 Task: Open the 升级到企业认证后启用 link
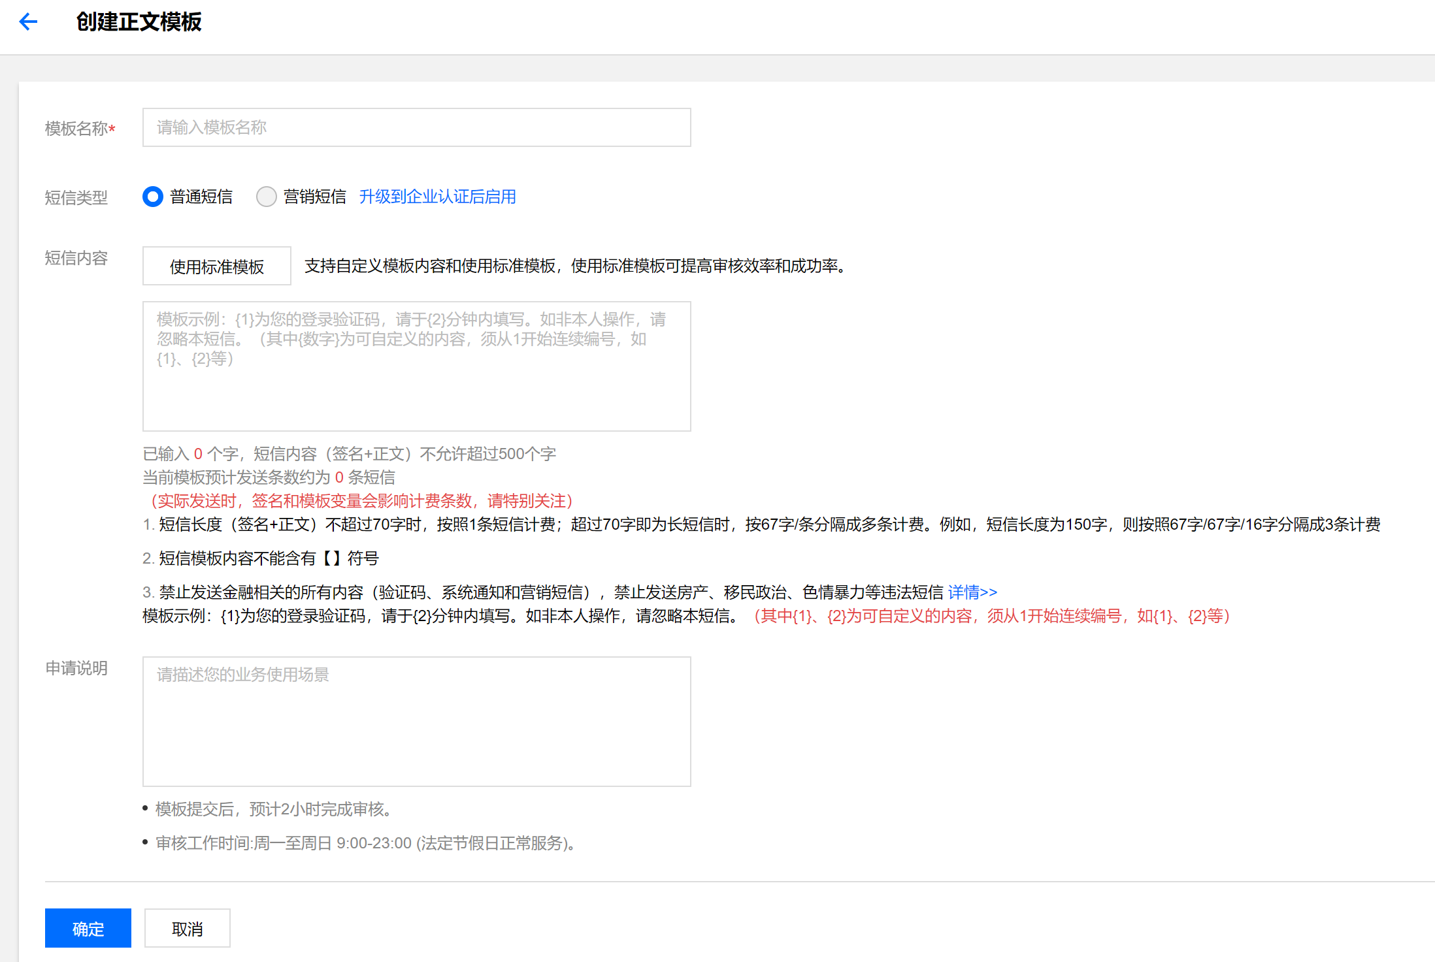point(437,197)
